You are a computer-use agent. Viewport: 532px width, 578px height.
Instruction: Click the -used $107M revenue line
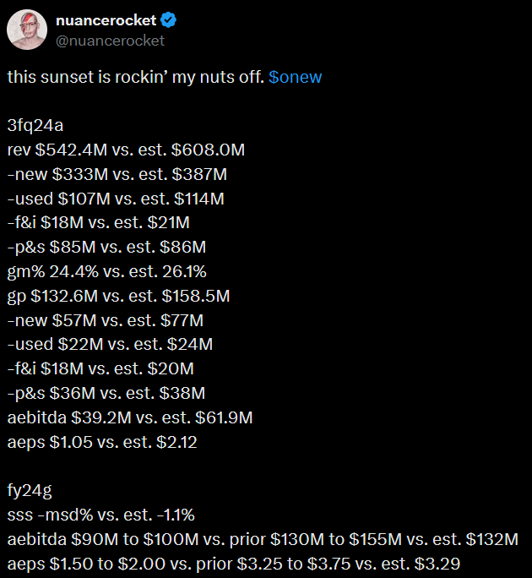point(116,199)
